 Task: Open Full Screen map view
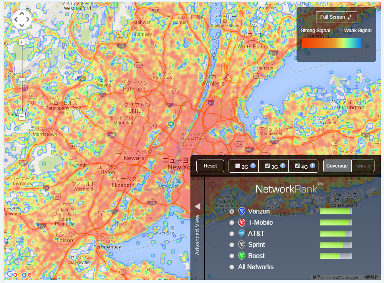click(x=336, y=17)
